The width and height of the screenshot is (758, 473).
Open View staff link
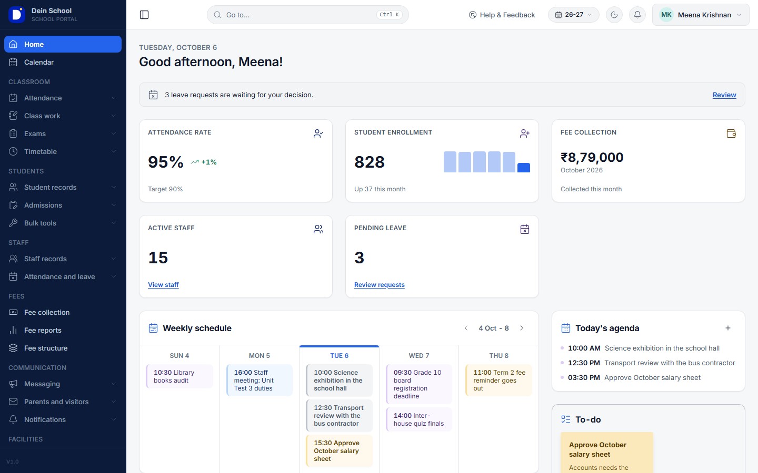(163, 285)
